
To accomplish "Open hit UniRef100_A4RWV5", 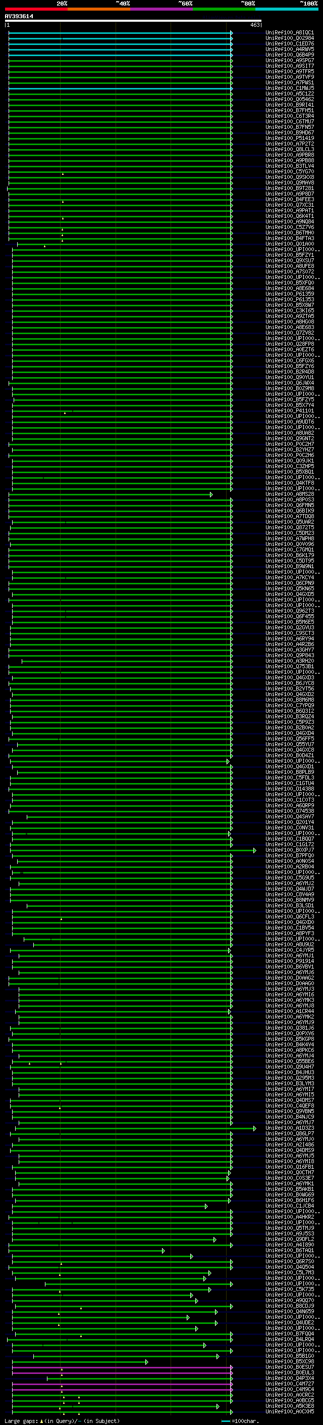I will pyautogui.click(x=289, y=49).
